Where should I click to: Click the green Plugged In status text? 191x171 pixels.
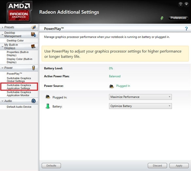point(123,86)
